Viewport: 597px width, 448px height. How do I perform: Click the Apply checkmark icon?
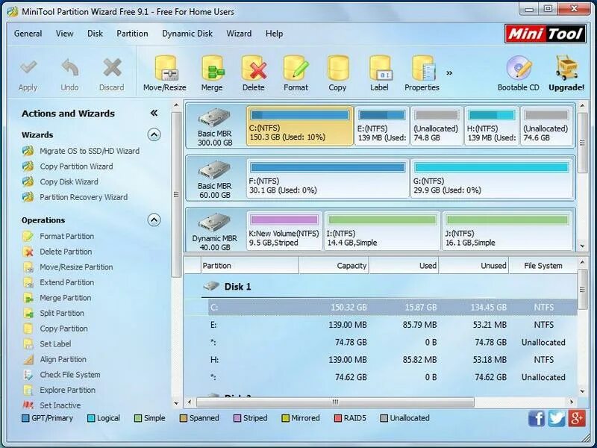click(28, 68)
